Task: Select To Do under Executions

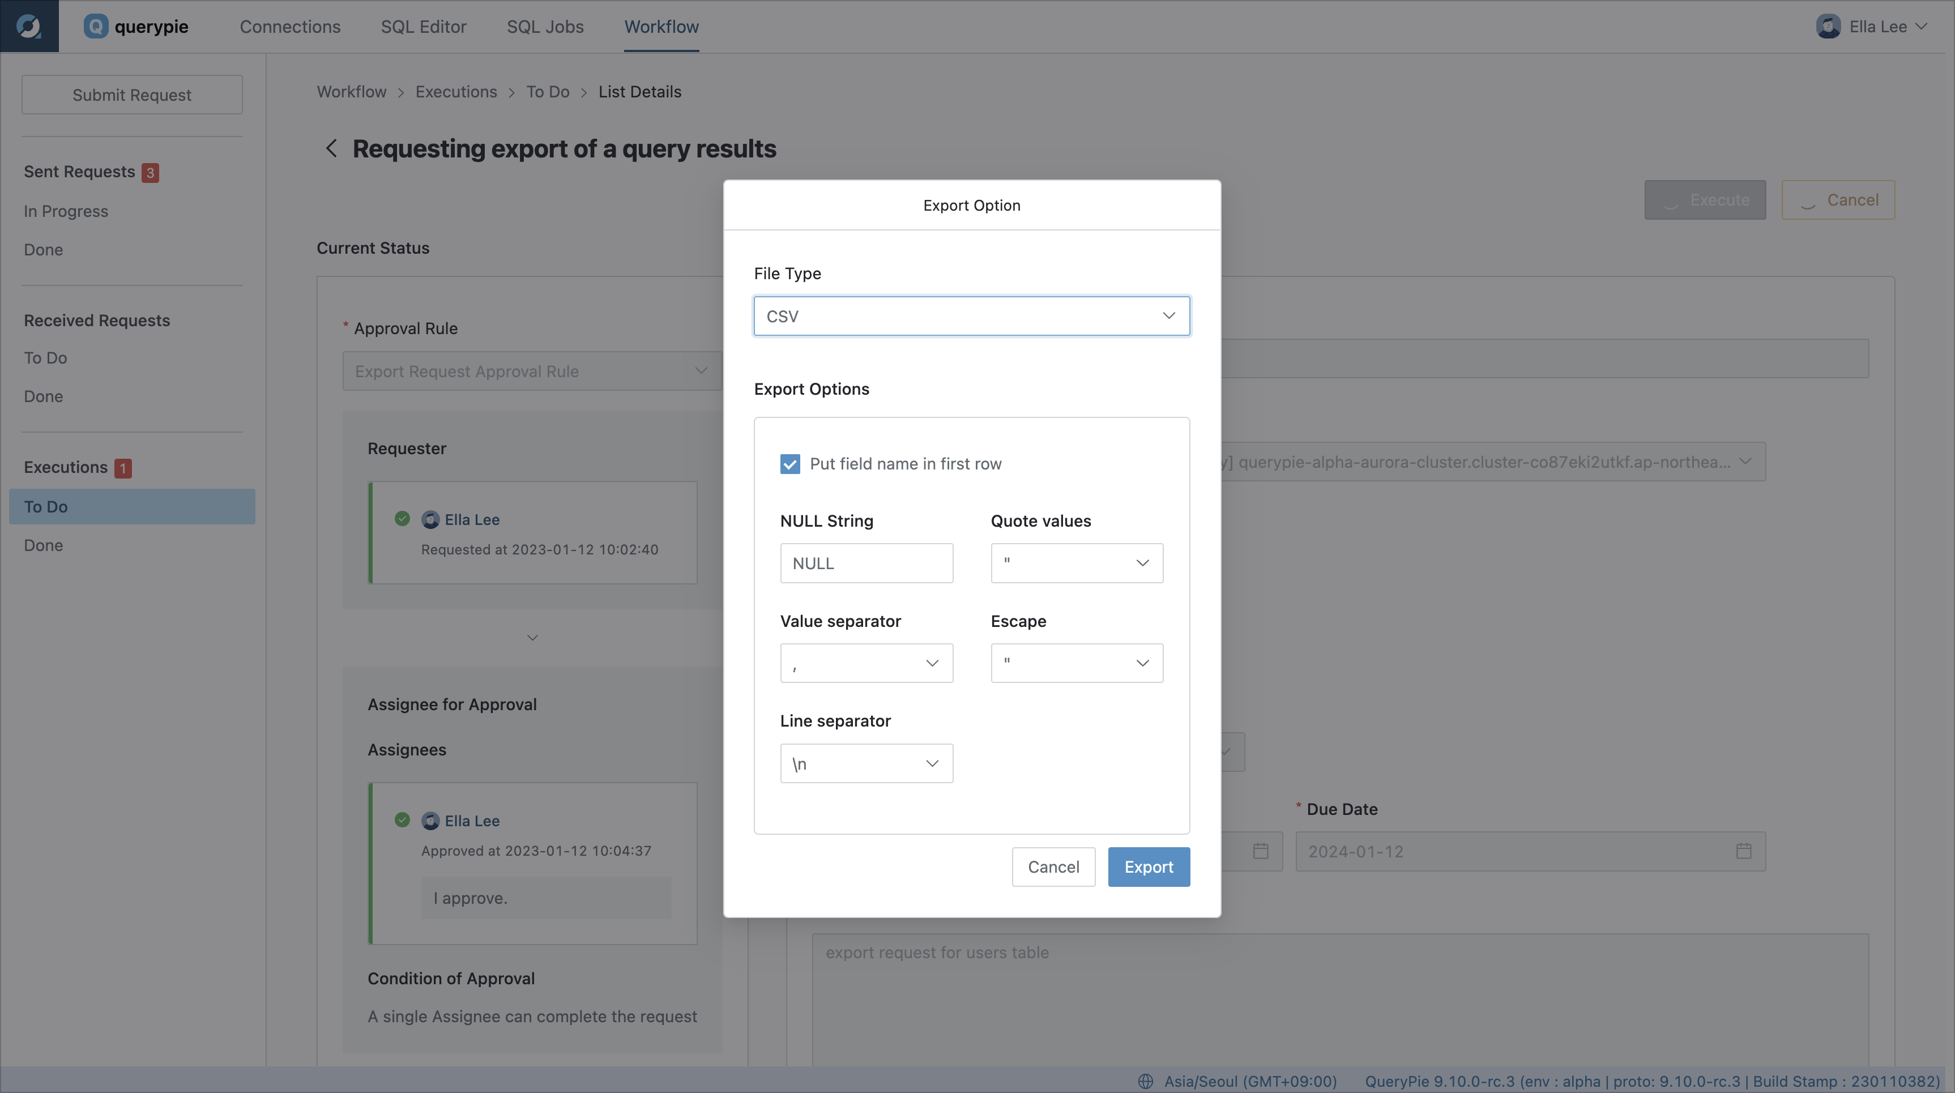Action: point(132,506)
